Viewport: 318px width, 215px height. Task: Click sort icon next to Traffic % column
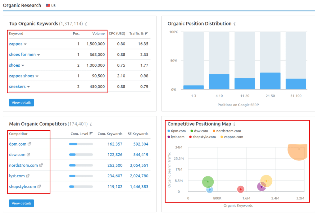click(x=147, y=34)
